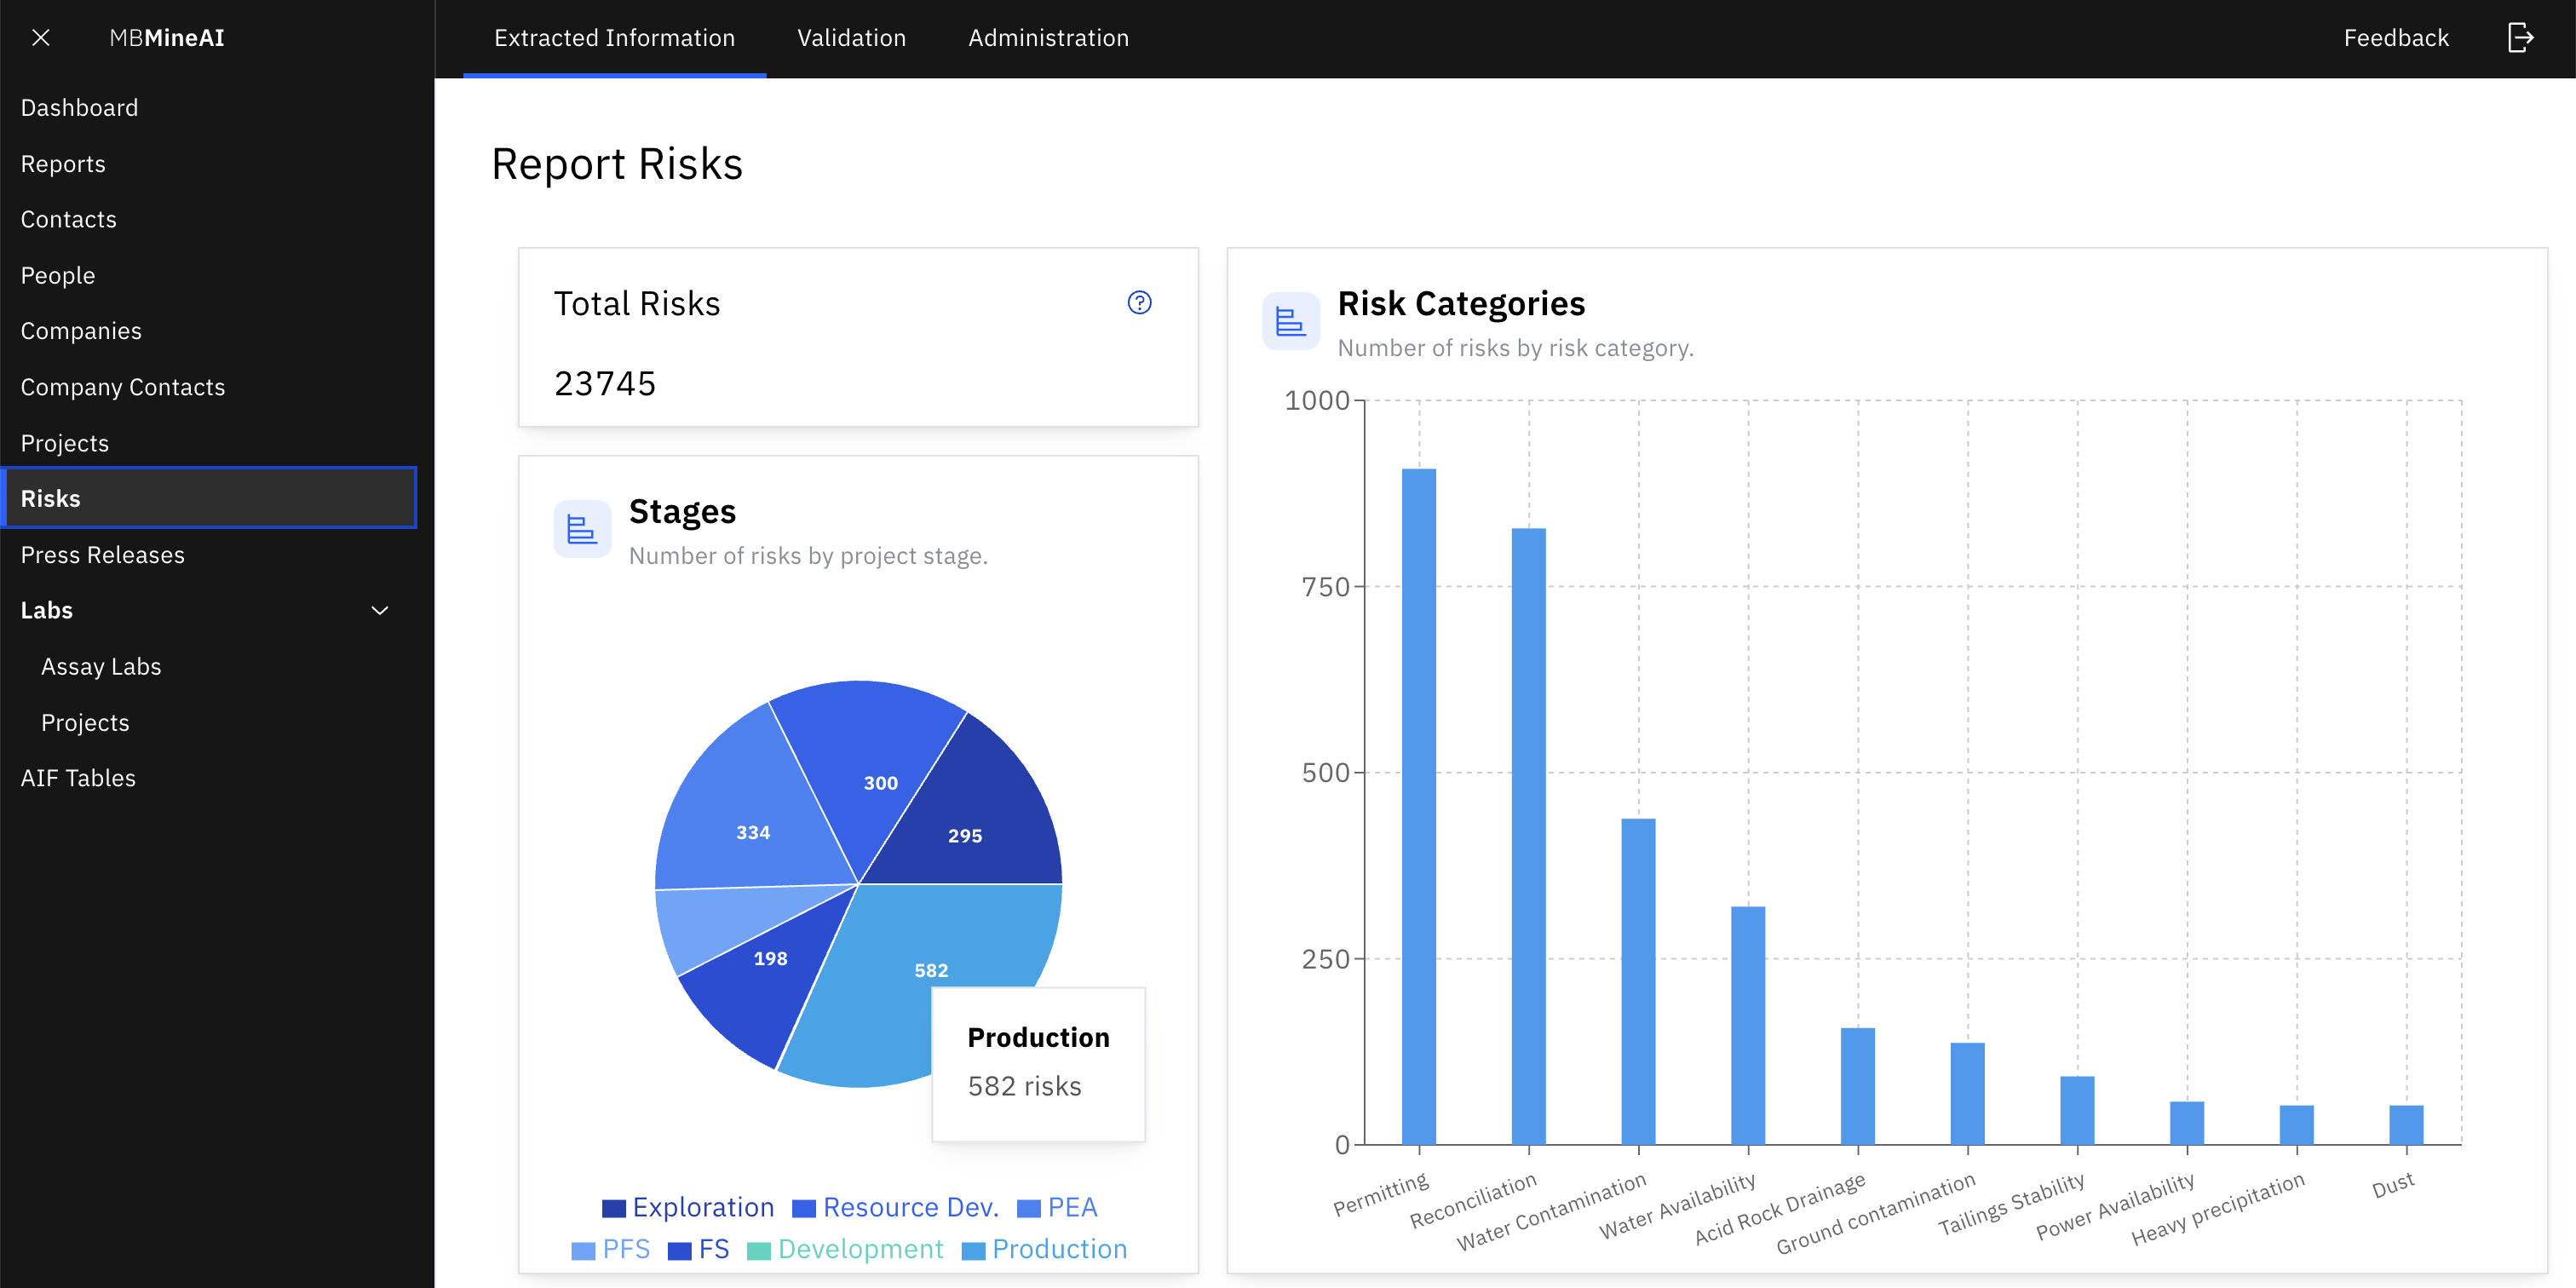Navigate to the Dashboard section

(80, 107)
